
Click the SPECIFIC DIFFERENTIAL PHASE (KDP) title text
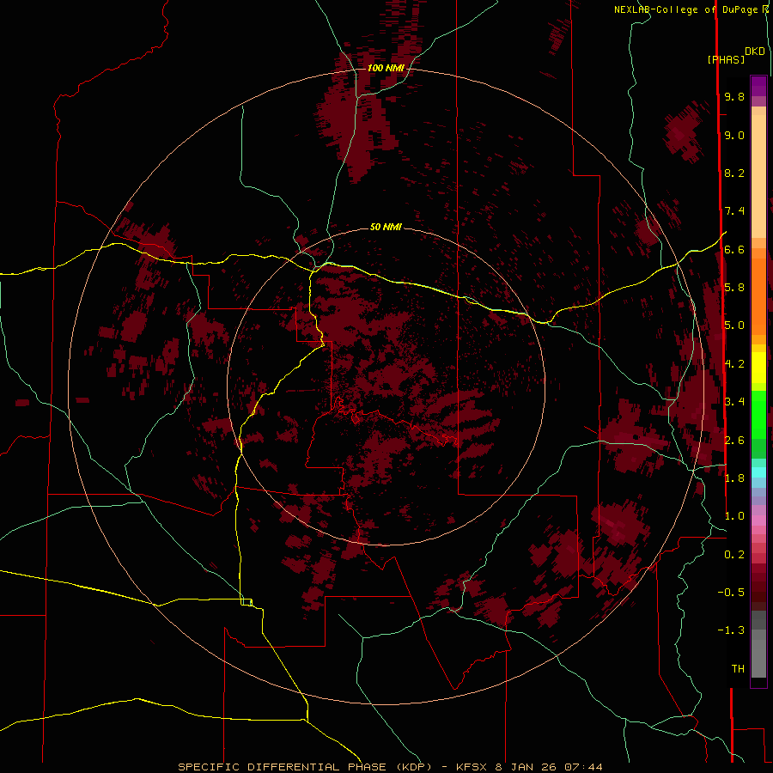pyautogui.click(x=305, y=767)
